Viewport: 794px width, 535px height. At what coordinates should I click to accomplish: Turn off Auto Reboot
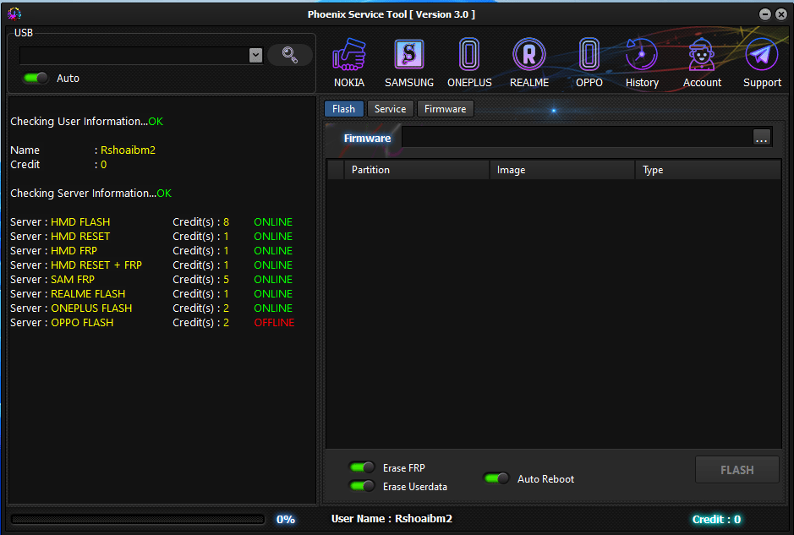click(496, 478)
